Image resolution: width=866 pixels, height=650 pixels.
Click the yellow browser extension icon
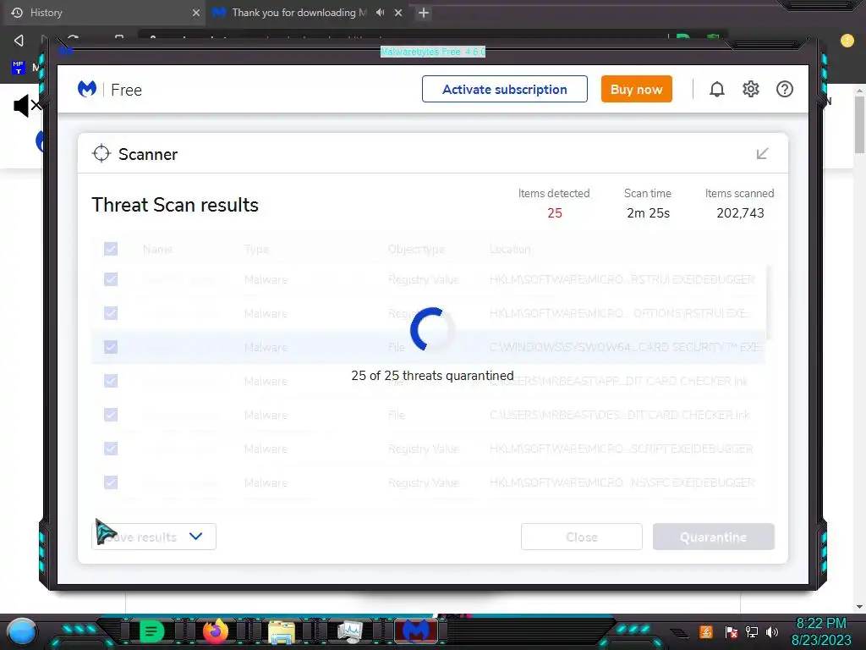[847, 41]
